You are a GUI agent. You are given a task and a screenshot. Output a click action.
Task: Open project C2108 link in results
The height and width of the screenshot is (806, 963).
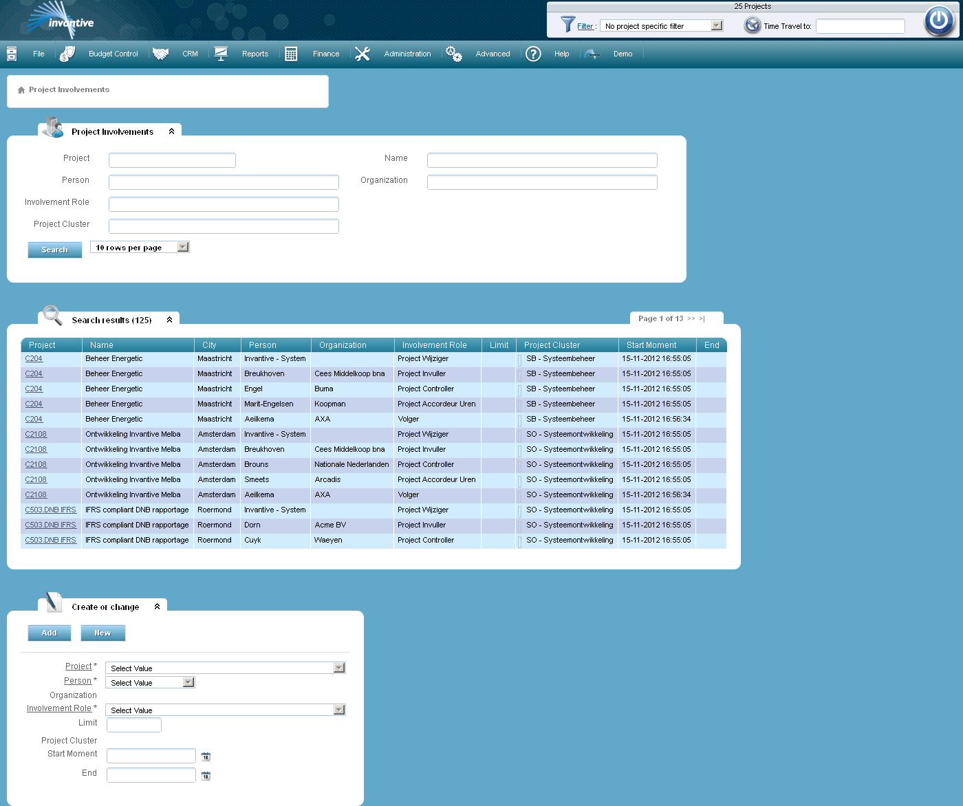coord(36,434)
